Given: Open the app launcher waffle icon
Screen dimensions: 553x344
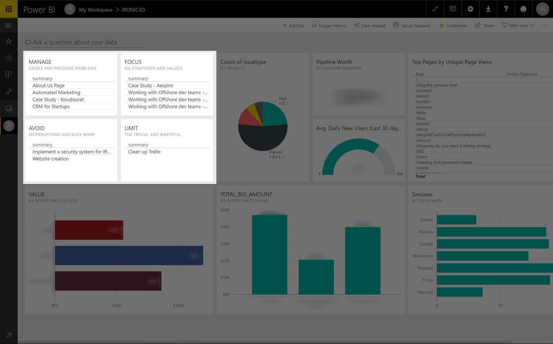Looking at the screenshot, I should 9,9.
